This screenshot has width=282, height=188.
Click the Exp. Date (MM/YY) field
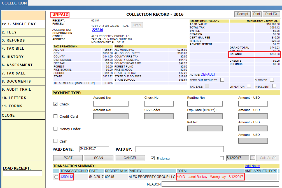tap(205, 116)
